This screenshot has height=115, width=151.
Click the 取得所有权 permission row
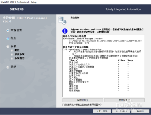pyautogui.click(x=75, y=91)
